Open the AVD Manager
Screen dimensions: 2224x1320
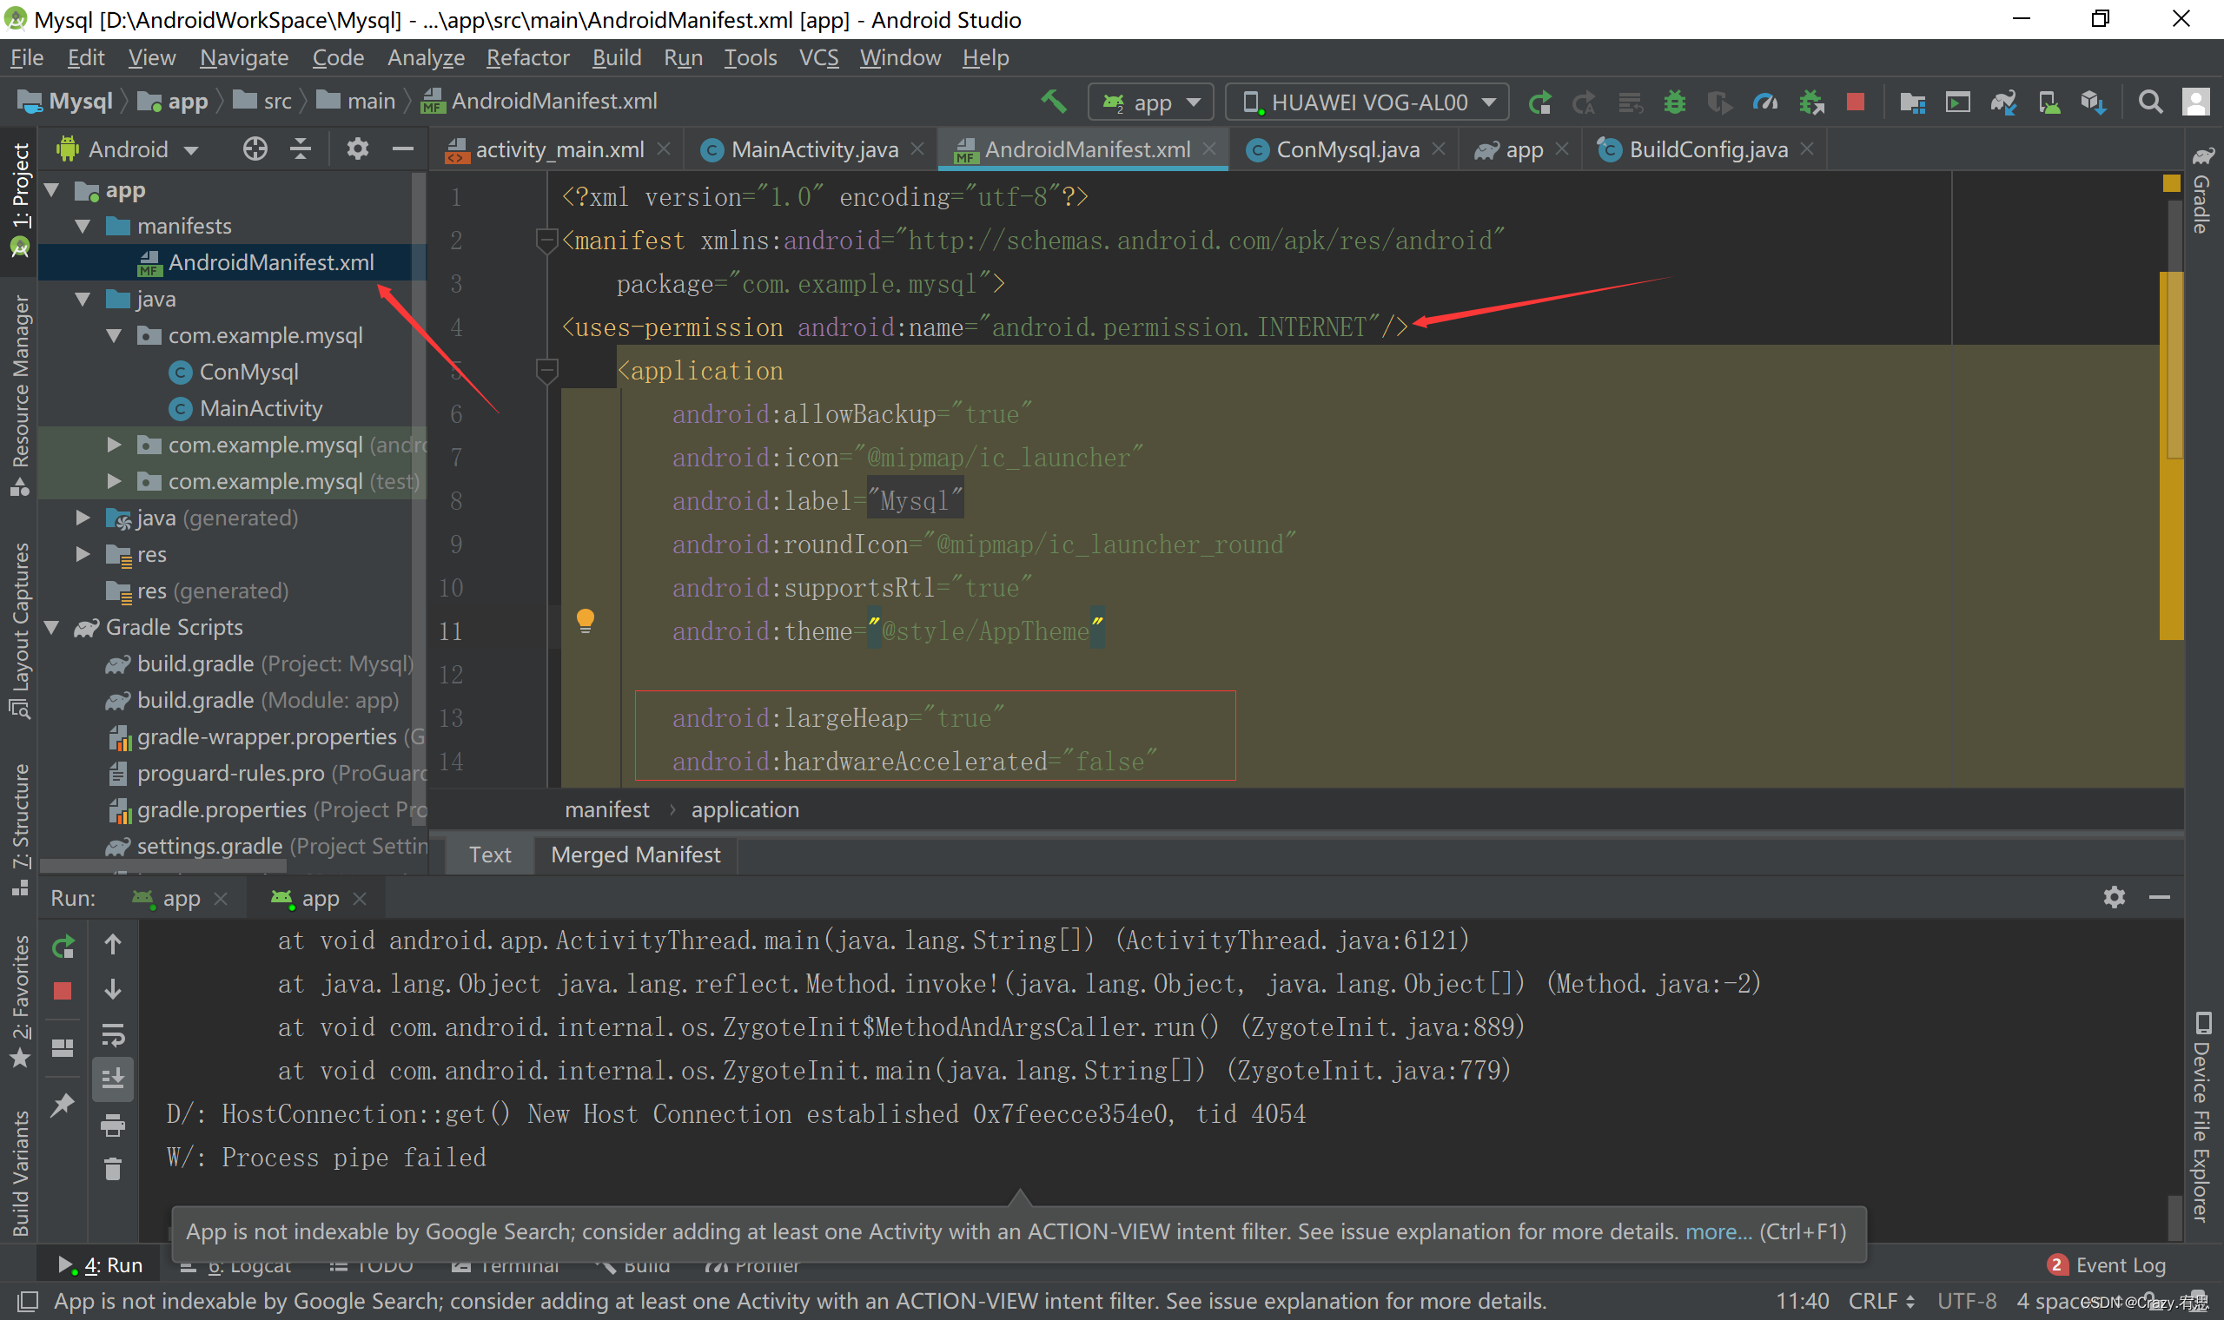click(x=2049, y=102)
